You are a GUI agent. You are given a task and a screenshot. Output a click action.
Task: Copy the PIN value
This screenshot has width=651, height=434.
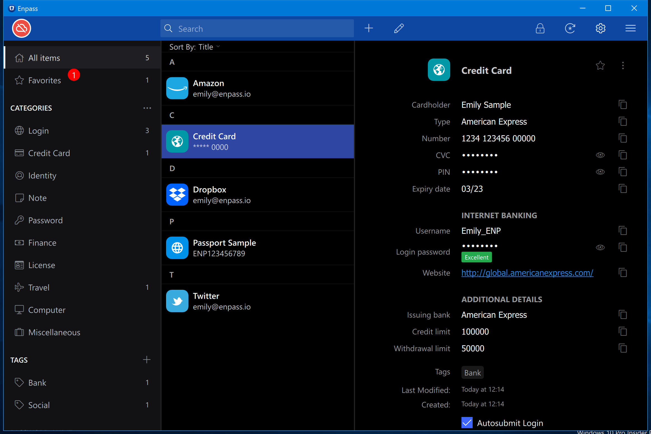point(623,172)
